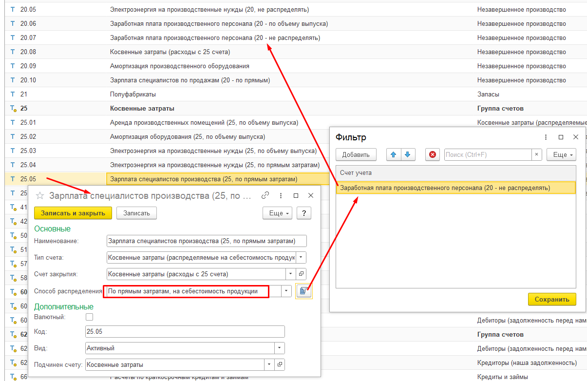Image resolution: width=587 pixels, height=381 pixels.
Task: Click account icon of row 20.05
Action: point(13,9)
